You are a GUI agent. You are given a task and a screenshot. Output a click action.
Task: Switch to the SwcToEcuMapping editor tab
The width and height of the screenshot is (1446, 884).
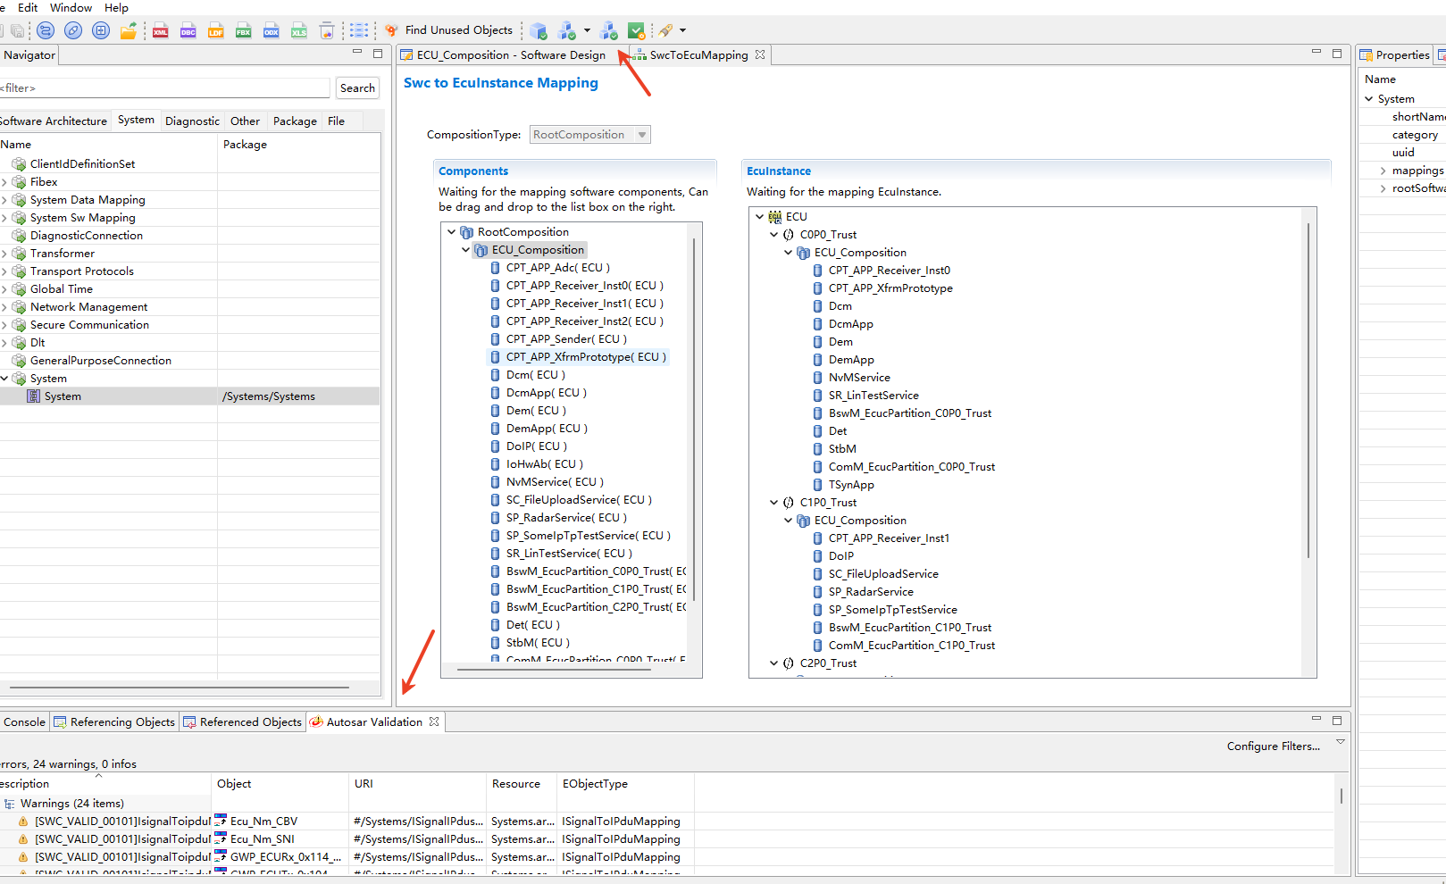698,55
